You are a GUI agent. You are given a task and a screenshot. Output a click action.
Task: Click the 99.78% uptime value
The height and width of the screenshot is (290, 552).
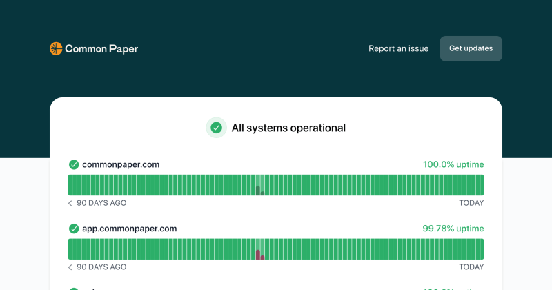pyautogui.click(x=453, y=229)
